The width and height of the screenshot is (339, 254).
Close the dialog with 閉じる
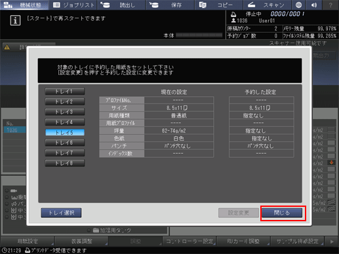coord(282,213)
